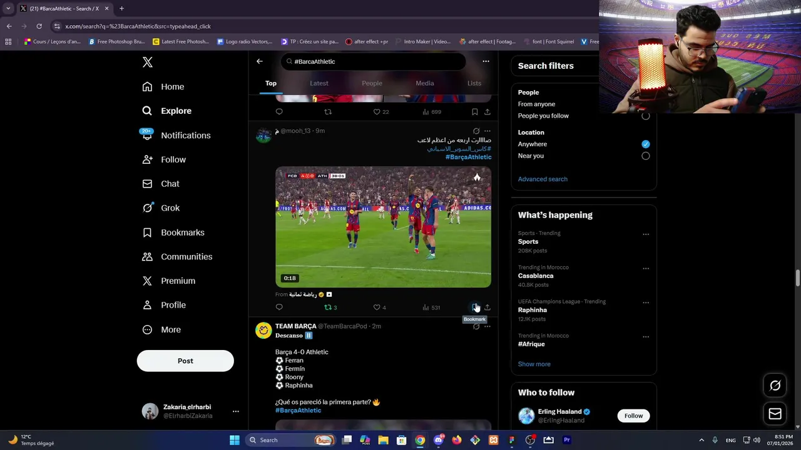Open TEAM BARÇA profile name link
801x450 pixels.
pos(295,326)
